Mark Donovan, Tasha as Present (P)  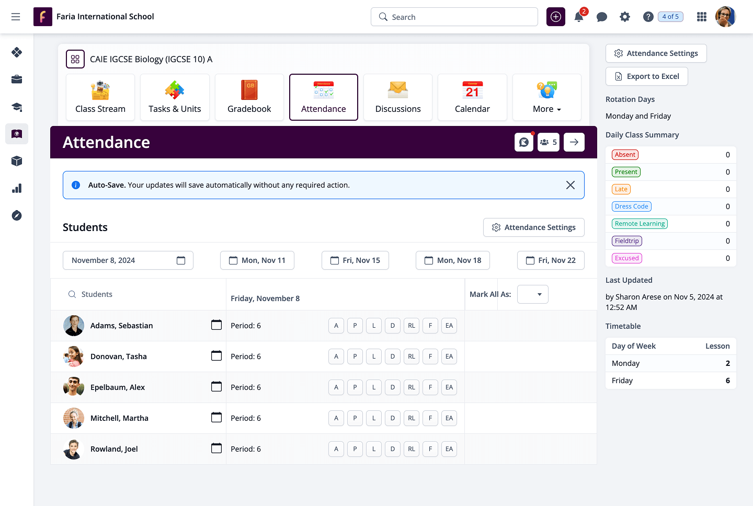pyautogui.click(x=355, y=356)
